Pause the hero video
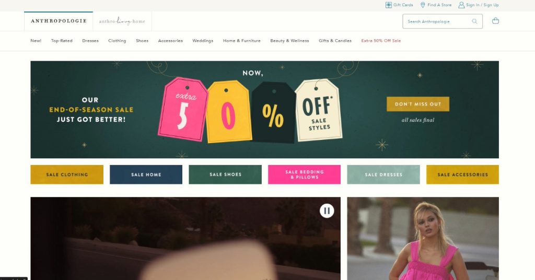 pyautogui.click(x=327, y=211)
